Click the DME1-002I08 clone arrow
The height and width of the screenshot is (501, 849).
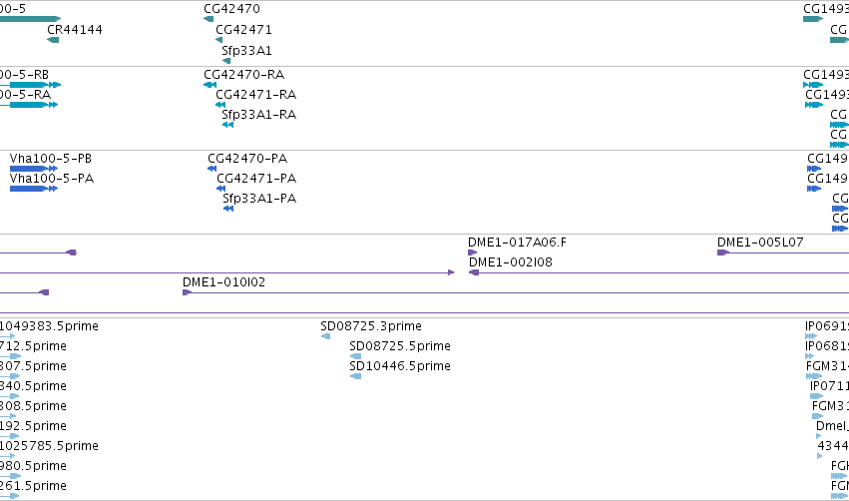click(474, 272)
